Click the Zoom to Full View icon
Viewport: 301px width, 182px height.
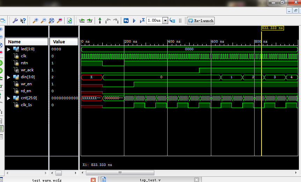pos(52,21)
